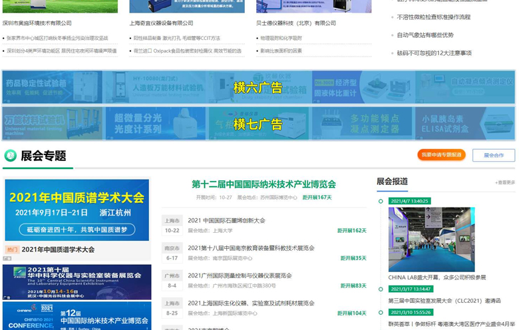Image resolution: width=519 pixels, height=330 pixels.
Task: Open 不溶性微粒检查标准操作流程 article
Action: pyautogui.click(x=433, y=17)
